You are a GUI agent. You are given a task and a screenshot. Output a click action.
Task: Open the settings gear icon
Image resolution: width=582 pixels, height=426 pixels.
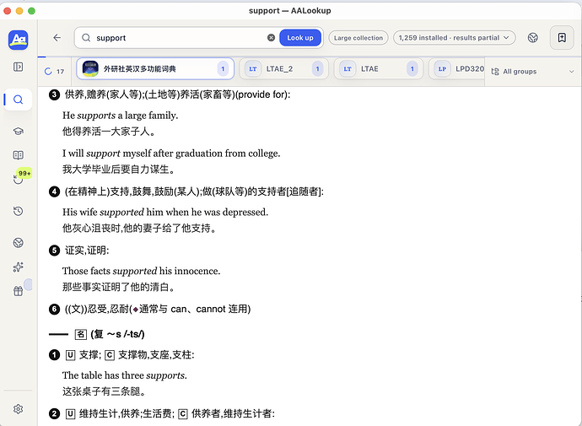(19, 409)
